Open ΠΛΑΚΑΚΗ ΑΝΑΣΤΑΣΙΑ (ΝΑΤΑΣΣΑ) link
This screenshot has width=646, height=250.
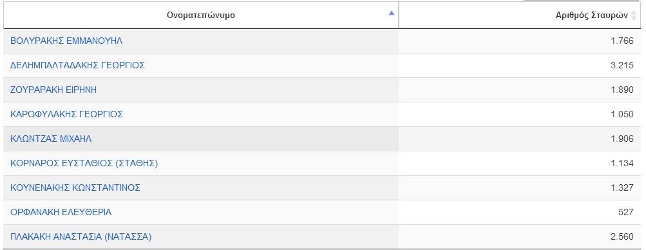point(81,237)
